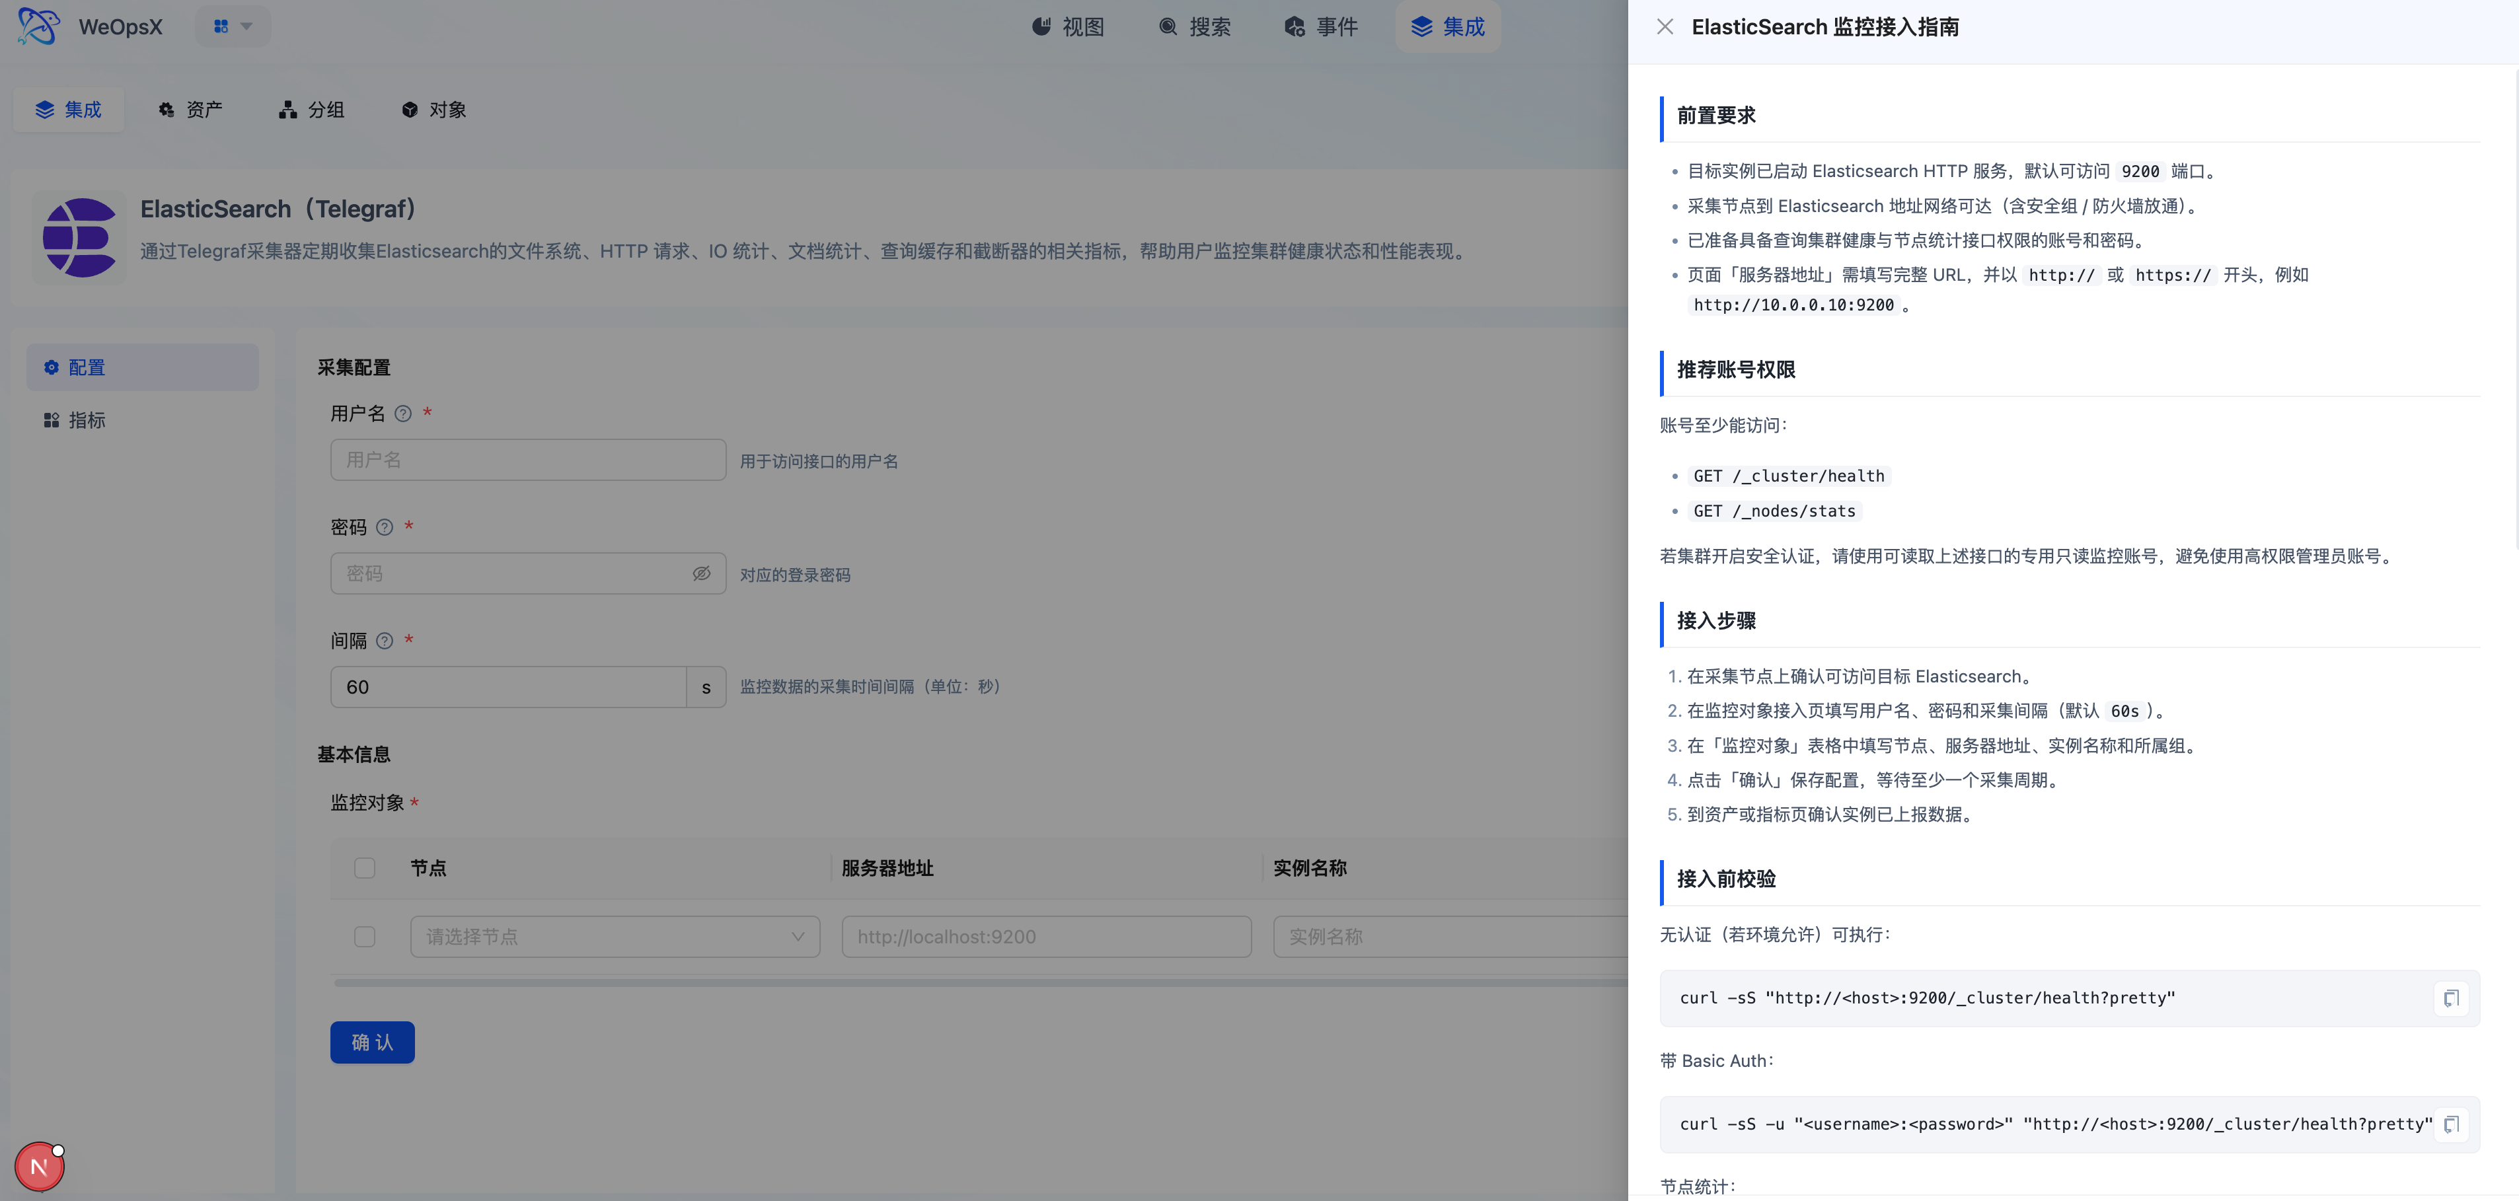Click the ElasticSearch plugin logo
This screenshot has height=1201, width=2519.
point(79,237)
